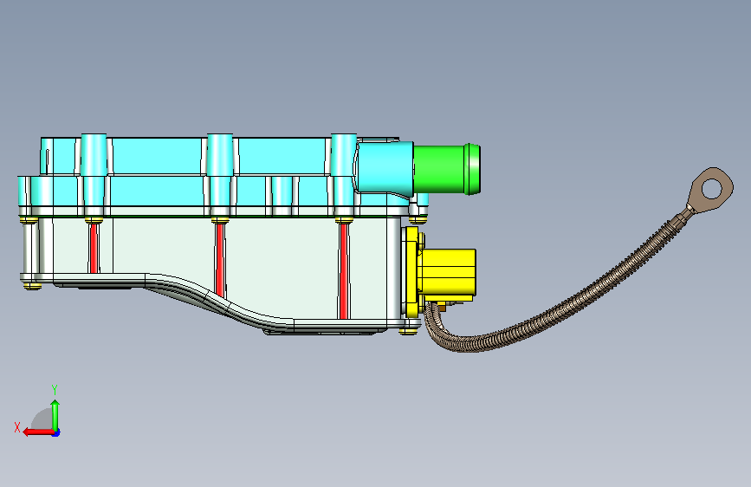Select the cyan outlet neck beside green pipe
This screenshot has width=751, height=487.
coord(385,168)
